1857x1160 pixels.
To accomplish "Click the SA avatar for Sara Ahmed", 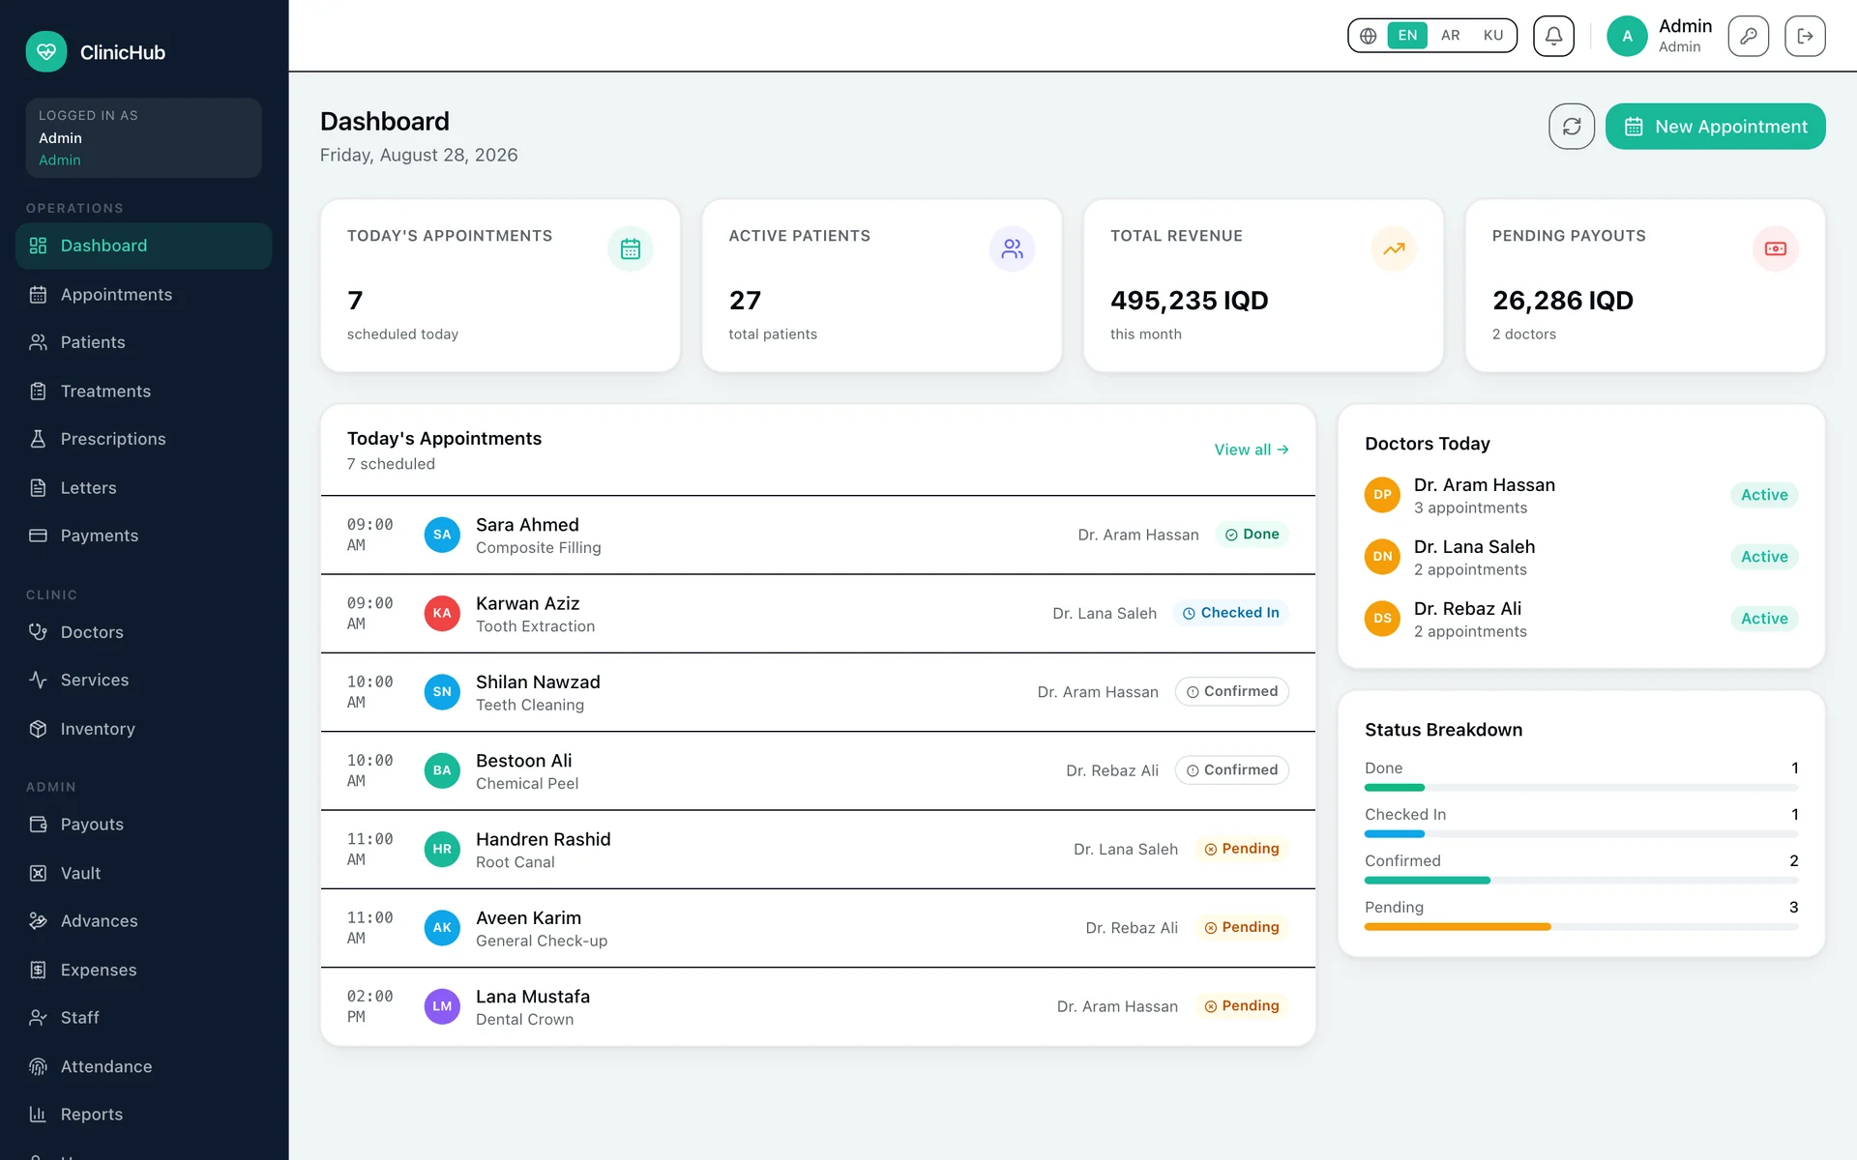I will (x=442, y=535).
